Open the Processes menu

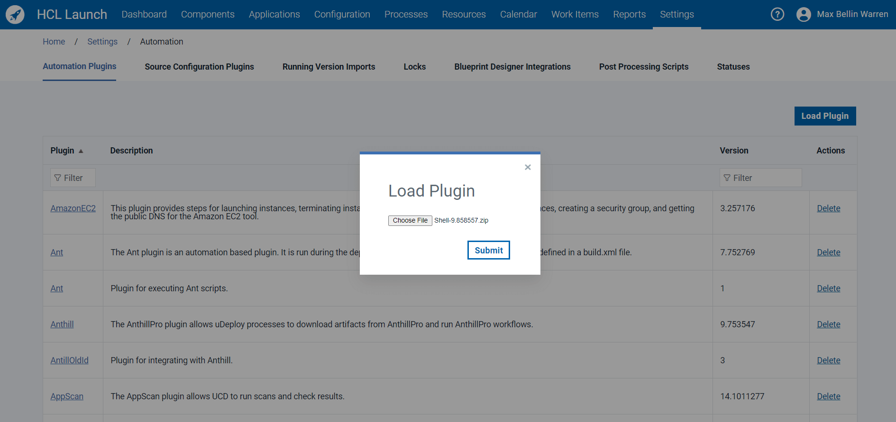[x=406, y=14]
